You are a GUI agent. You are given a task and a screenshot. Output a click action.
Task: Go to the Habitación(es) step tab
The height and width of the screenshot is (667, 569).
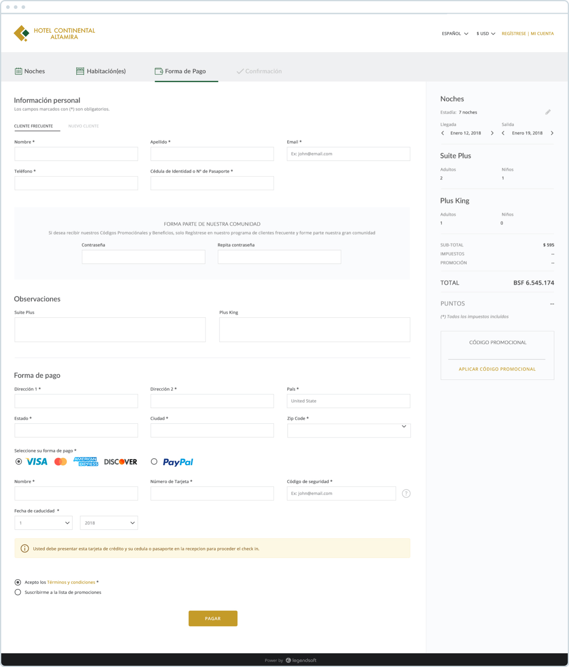click(x=101, y=71)
